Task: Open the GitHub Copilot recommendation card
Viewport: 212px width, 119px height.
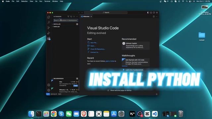Action: (x=136, y=46)
